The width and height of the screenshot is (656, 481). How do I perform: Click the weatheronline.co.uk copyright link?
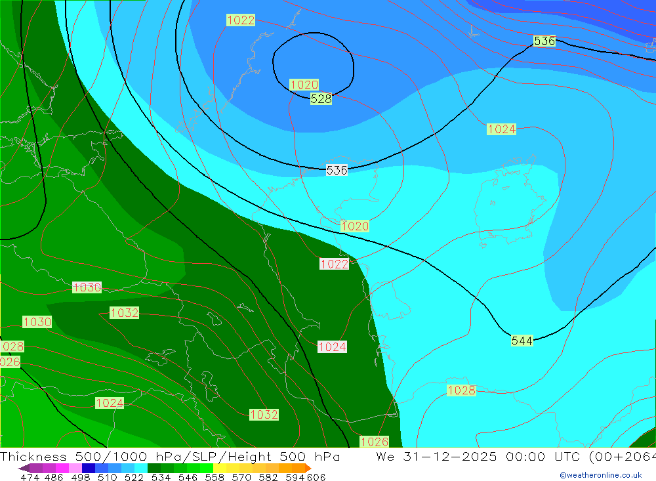(x=601, y=475)
